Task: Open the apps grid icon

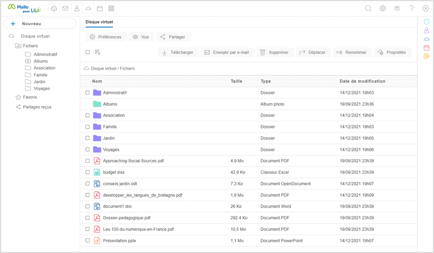Action: [x=111, y=9]
